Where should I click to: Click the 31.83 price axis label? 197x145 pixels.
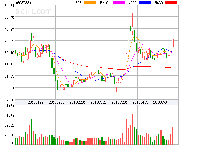9,76
